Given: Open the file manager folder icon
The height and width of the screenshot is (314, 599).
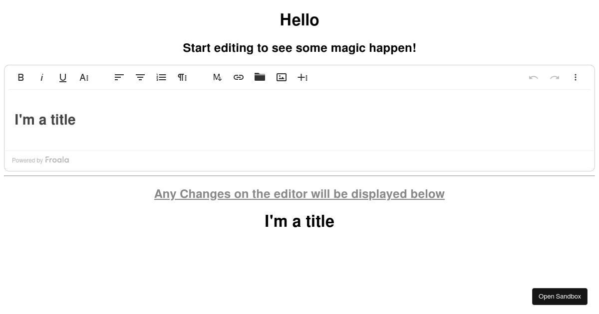Looking at the screenshot, I should pos(260,77).
